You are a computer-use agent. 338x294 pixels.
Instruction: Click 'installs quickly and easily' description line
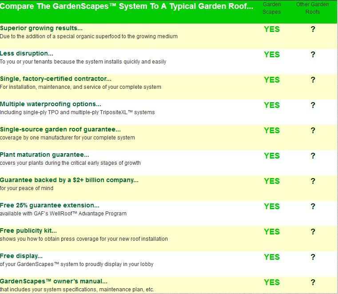pos(83,62)
